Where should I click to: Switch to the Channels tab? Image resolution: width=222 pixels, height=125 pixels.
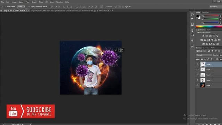206,48
